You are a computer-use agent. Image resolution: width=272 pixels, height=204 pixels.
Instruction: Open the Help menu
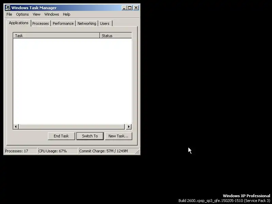click(x=66, y=14)
